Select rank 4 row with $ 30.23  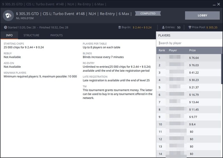pyautogui.click(x=189, y=80)
